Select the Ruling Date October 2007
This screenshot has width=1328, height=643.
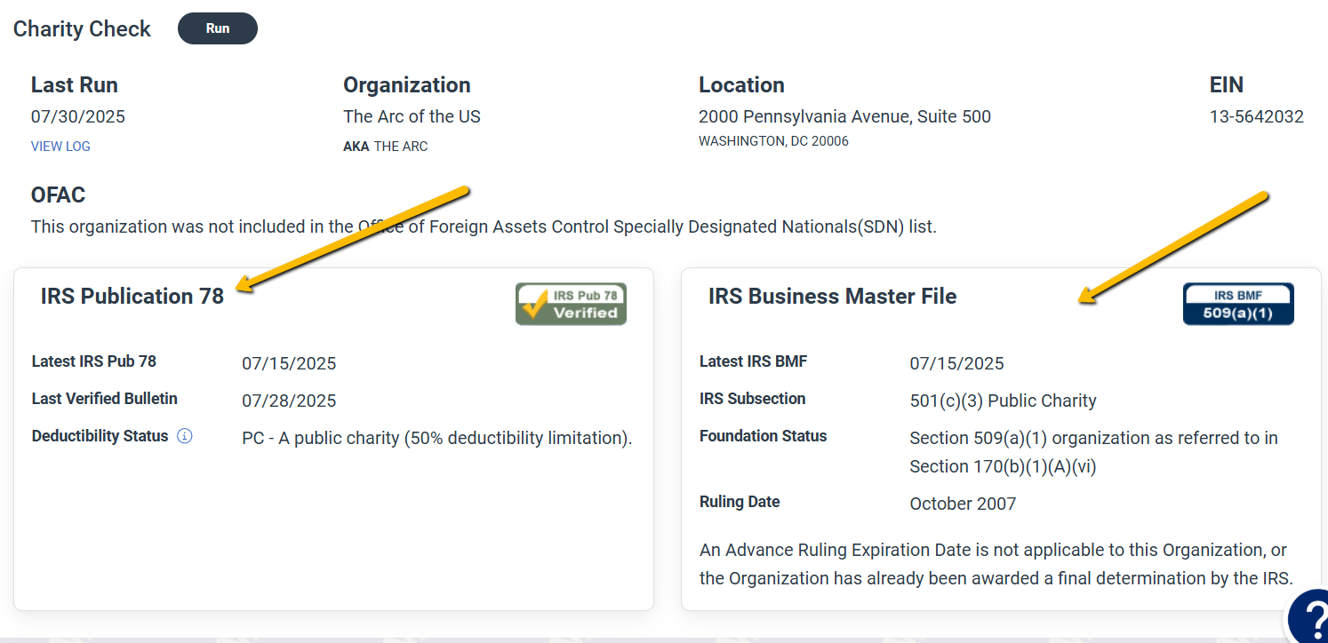[x=963, y=504]
